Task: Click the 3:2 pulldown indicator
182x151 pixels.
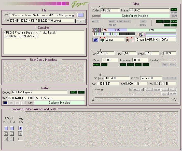Action: pos(146,65)
